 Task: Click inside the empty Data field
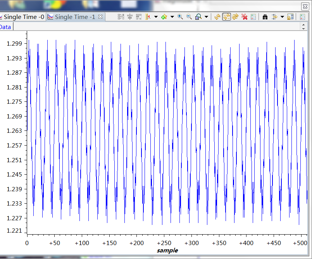coord(155,27)
